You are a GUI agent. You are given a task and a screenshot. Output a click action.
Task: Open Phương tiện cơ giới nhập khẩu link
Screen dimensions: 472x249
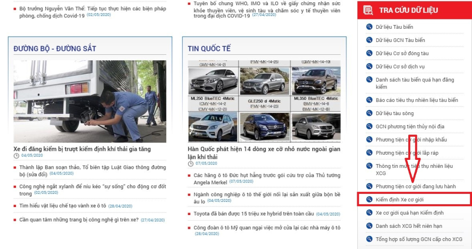click(411, 140)
